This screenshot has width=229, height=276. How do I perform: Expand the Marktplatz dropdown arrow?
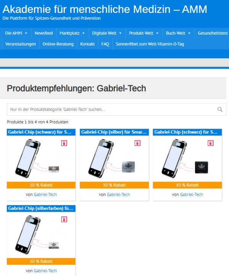point(84,33)
